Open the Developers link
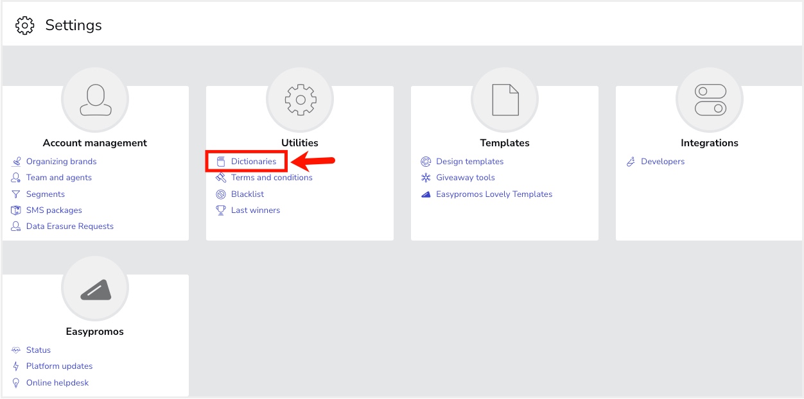The height and width of the screenshot is (399, 804). [663, 162]
